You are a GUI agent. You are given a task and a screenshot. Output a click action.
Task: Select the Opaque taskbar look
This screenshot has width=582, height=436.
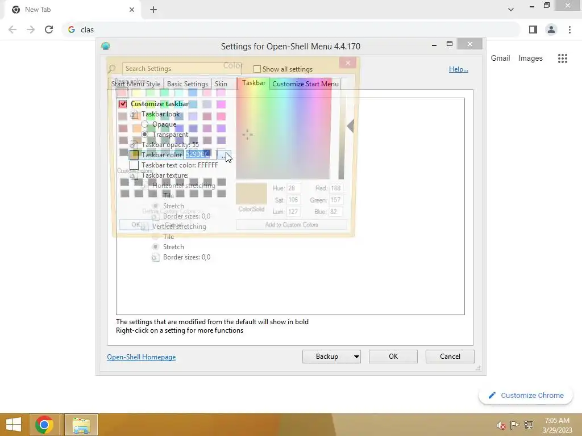(145, 124)
